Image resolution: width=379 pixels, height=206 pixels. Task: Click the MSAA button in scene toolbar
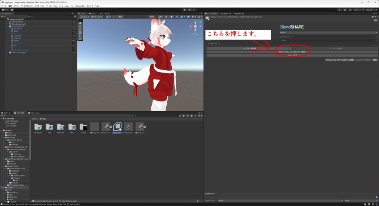tap(152, 17)
